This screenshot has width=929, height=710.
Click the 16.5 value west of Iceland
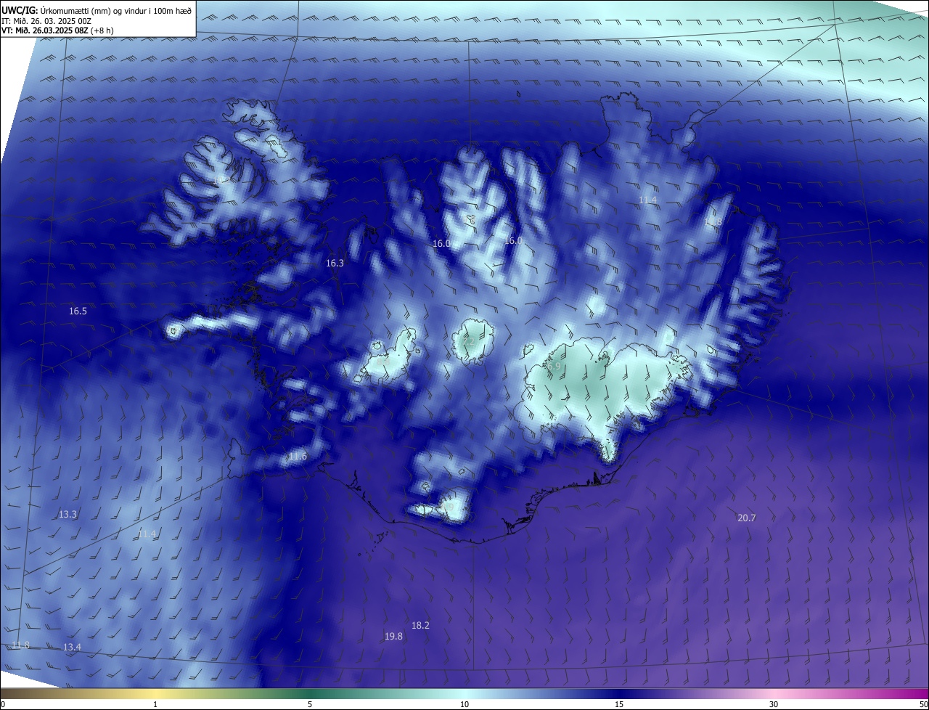(78, 311)
